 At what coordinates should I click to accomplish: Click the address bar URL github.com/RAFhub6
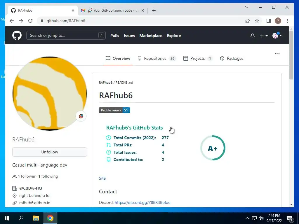point(66,21)
